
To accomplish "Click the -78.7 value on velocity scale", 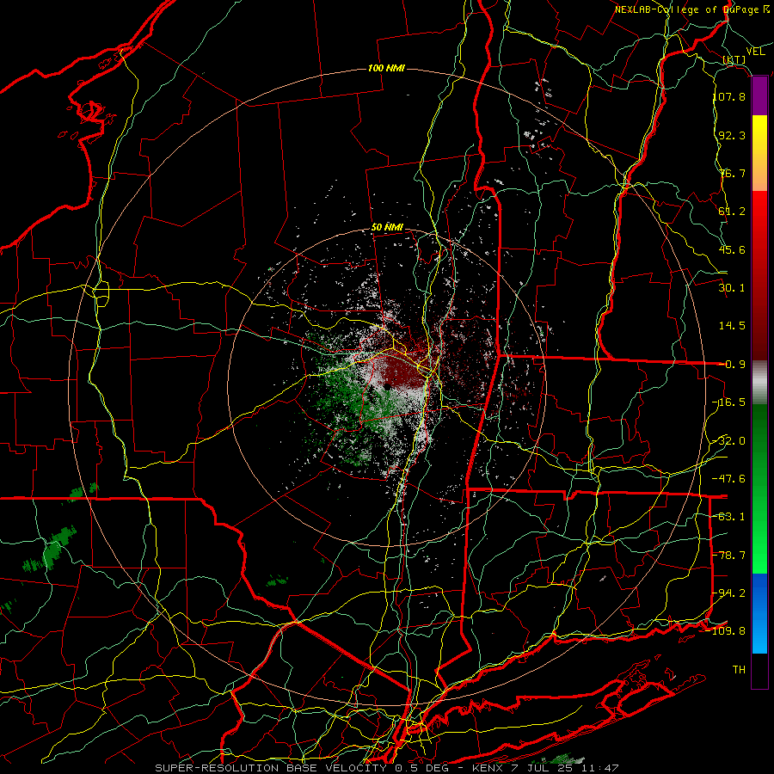I will pos(729,556).
